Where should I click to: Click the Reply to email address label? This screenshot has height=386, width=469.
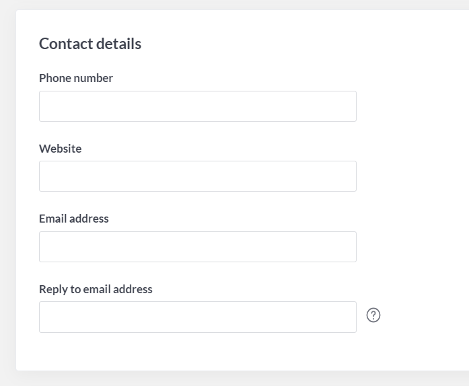pyautogui.click(x=96, y=289)
